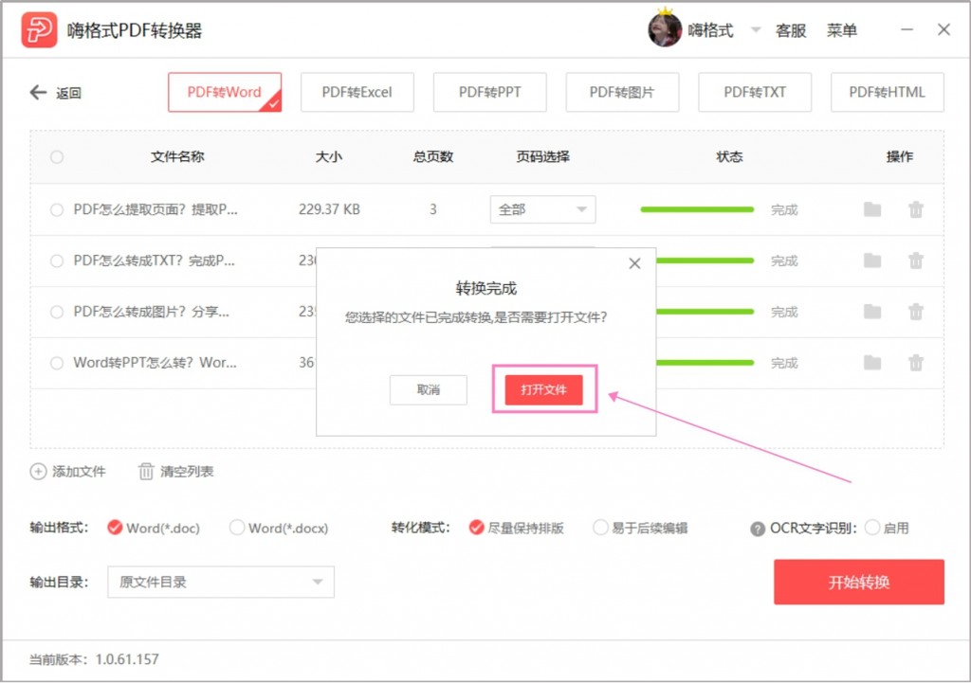
Task: Click the 打开文件 button
Action: point(543,389)
